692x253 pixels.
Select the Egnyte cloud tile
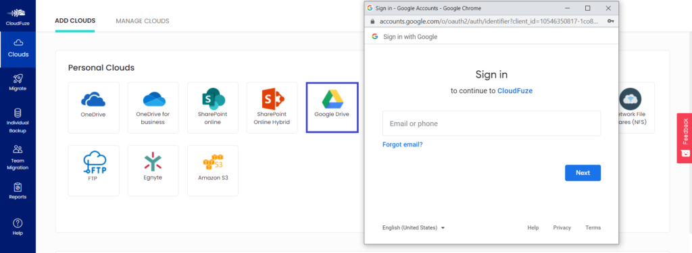coord(153,171)
